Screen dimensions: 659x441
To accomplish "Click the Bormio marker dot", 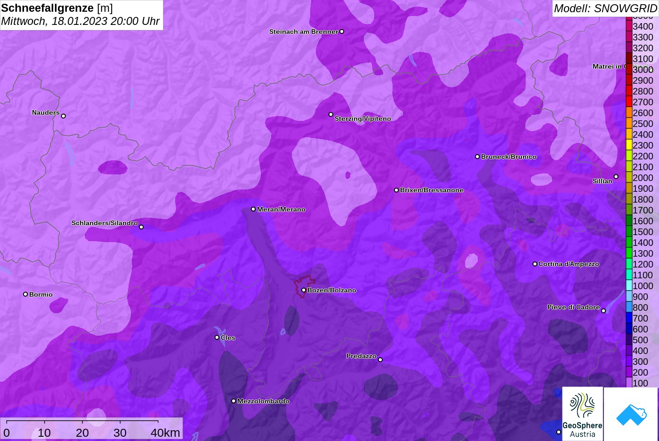I will [x=25, y=294].
